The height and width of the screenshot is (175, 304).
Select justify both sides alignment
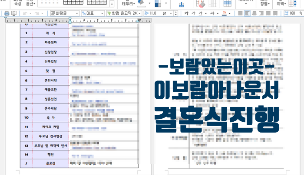tap(240, 13)
